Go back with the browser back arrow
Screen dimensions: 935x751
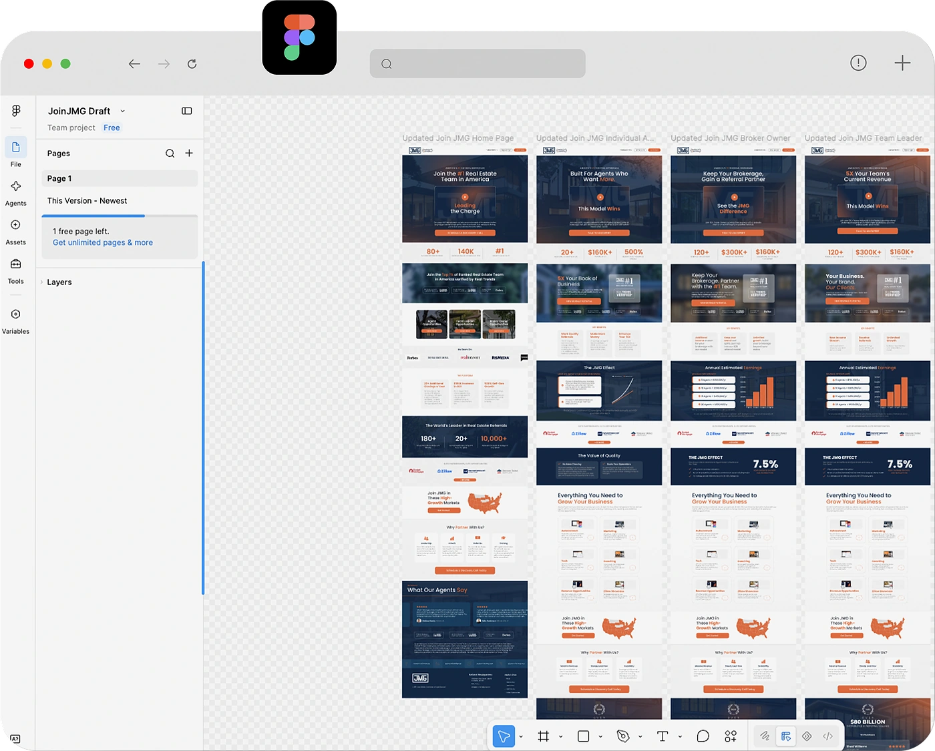pos(134,64)
